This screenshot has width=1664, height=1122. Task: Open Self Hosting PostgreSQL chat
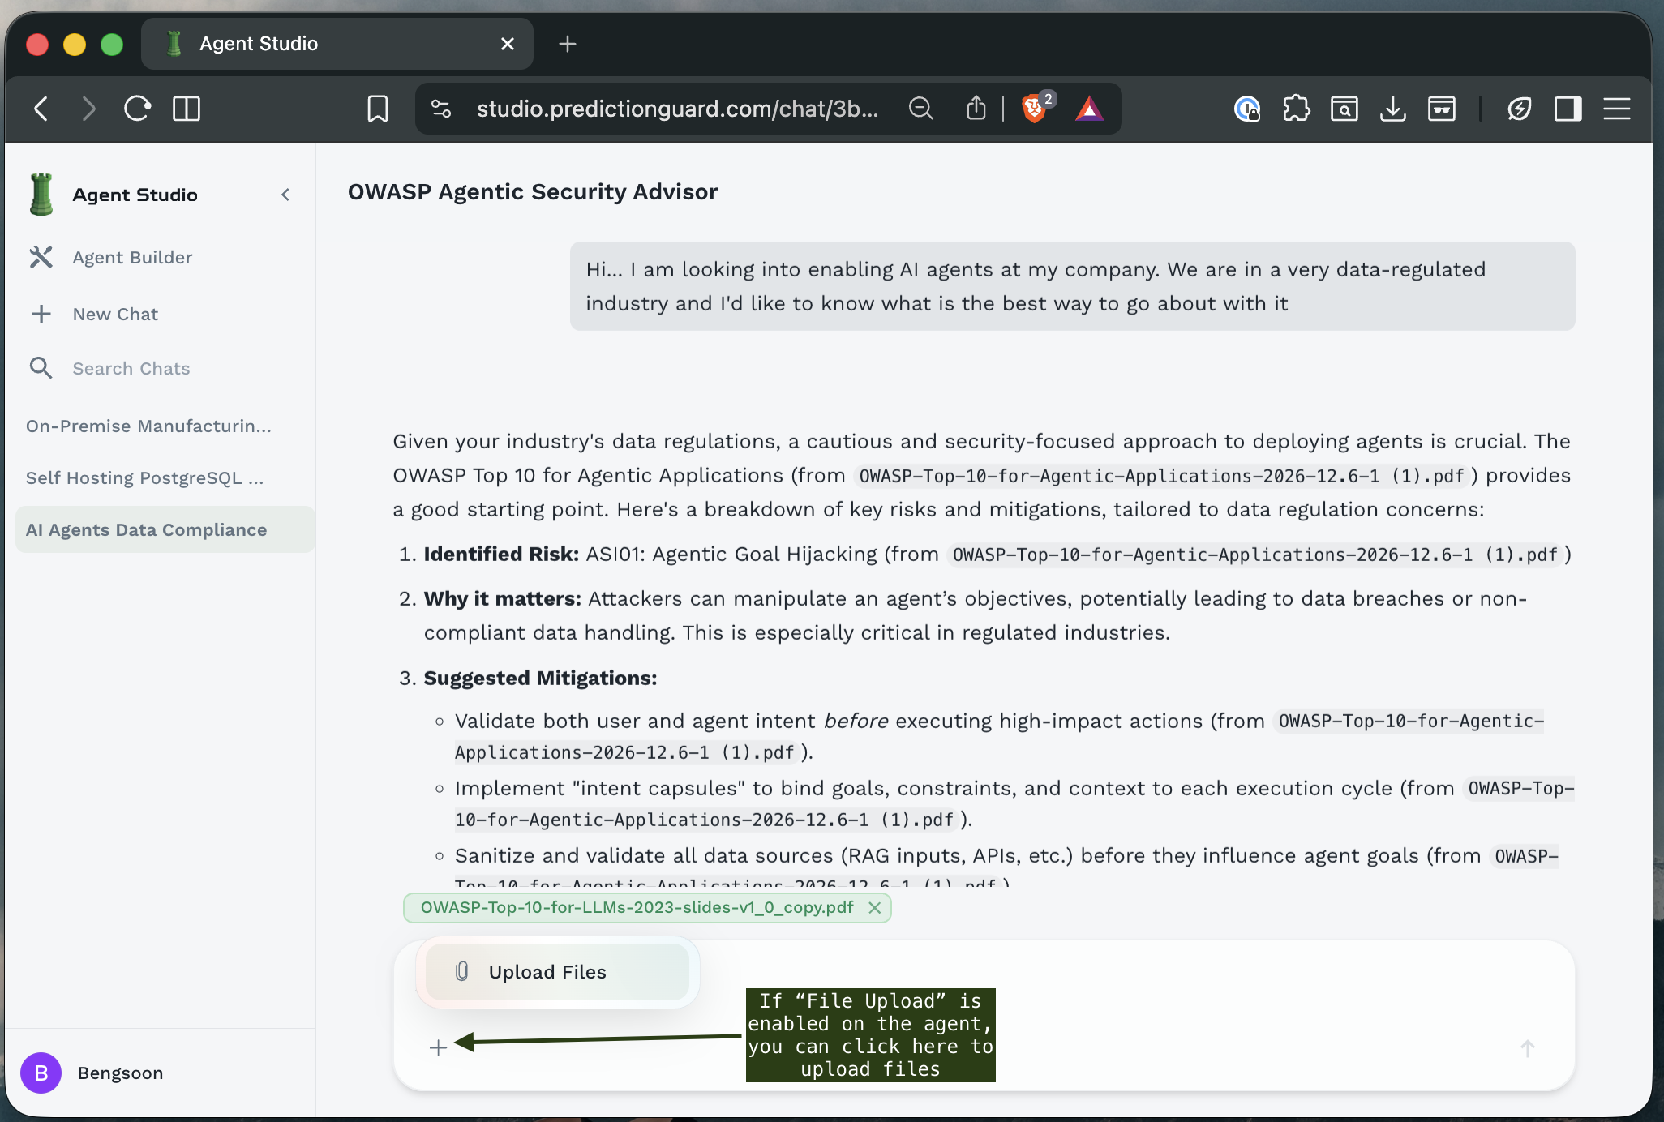144,478
